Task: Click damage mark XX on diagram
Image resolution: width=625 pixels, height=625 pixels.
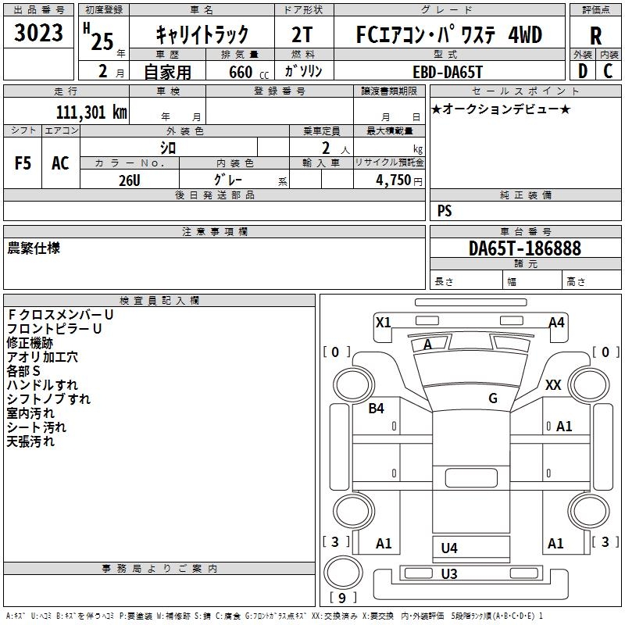Action: 553,385
